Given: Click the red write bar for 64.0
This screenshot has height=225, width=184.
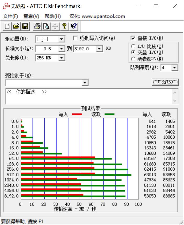Looking at the screenshot, I should click(x=58, y=157).
